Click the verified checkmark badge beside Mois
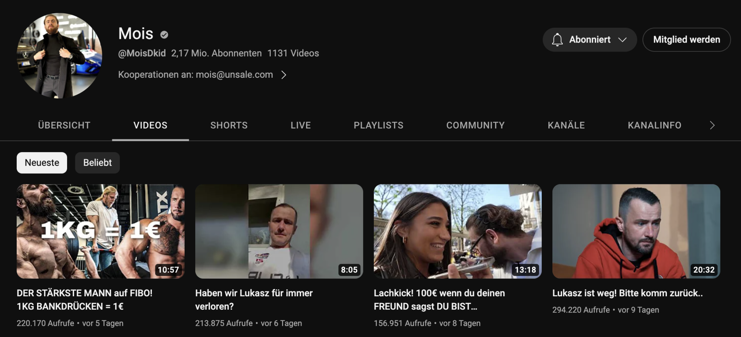The height and width of the screenshot is (337, 741). [x=164, y=35]
